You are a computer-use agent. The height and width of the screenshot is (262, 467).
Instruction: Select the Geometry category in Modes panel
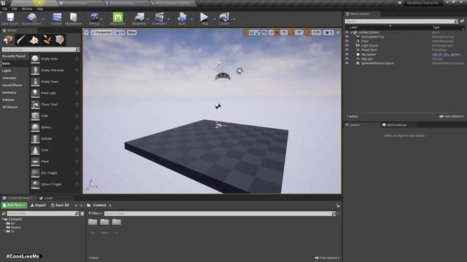pyautogui.click(x=9, y=92)
